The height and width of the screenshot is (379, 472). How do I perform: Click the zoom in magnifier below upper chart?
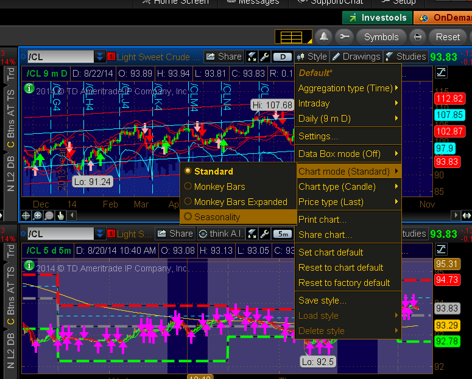[38, 216]
